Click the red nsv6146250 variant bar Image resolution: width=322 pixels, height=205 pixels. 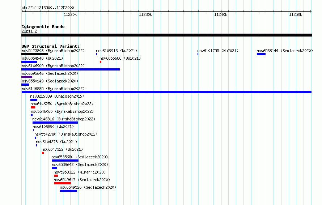33,107
